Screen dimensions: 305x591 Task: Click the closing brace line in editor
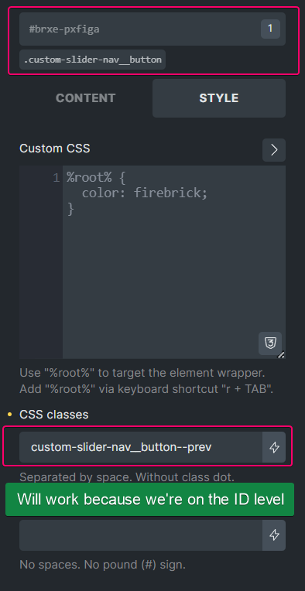pyautogui.click(x=70, y=208)
